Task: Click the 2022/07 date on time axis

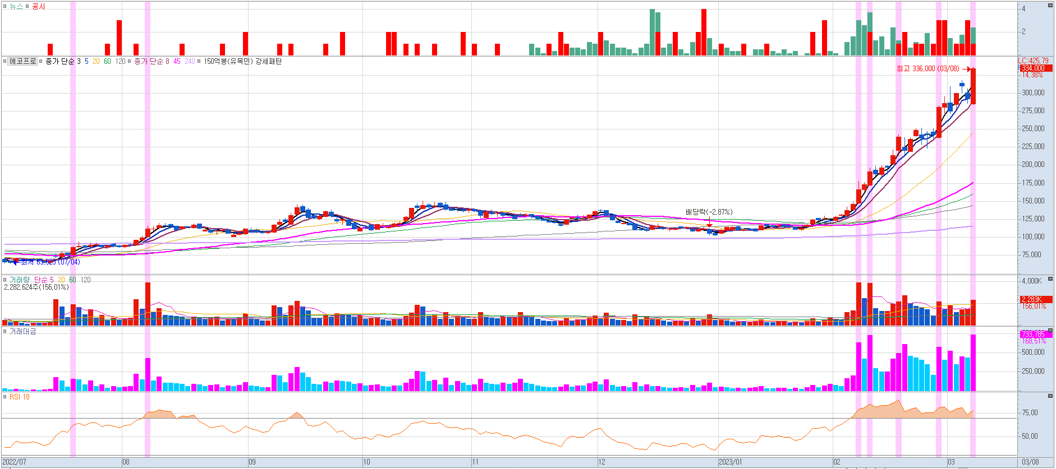Action: (15, 462)
